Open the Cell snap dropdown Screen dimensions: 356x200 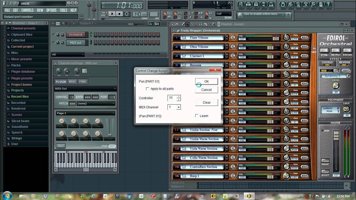(x=224, y=14)
